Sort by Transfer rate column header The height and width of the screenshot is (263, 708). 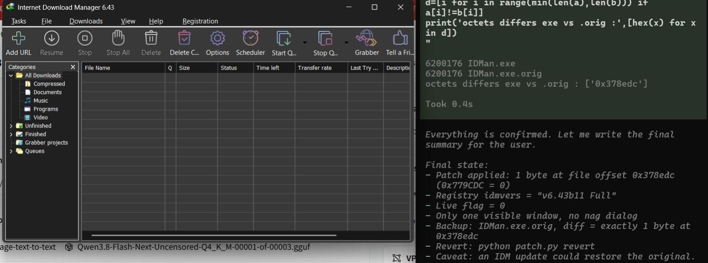point(321,68)
